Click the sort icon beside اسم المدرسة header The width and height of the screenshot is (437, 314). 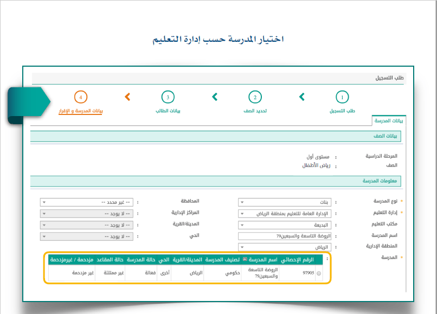[x=245, y=259]
